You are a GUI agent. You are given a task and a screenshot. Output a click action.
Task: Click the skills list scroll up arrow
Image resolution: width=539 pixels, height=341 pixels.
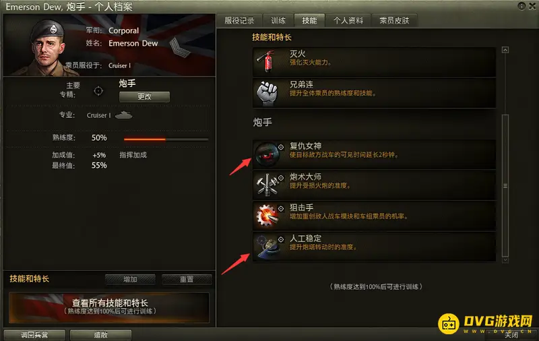coord(505,50)
